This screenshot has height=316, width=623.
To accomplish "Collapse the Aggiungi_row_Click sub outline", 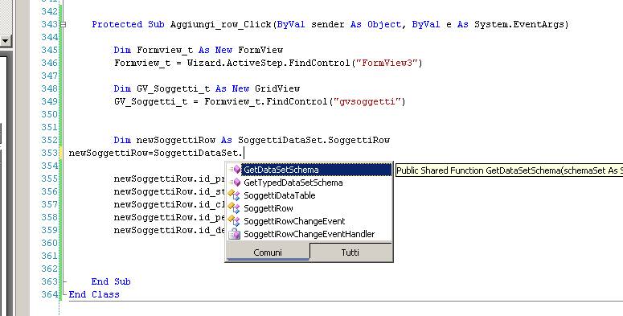I will (x=63, y=25).
